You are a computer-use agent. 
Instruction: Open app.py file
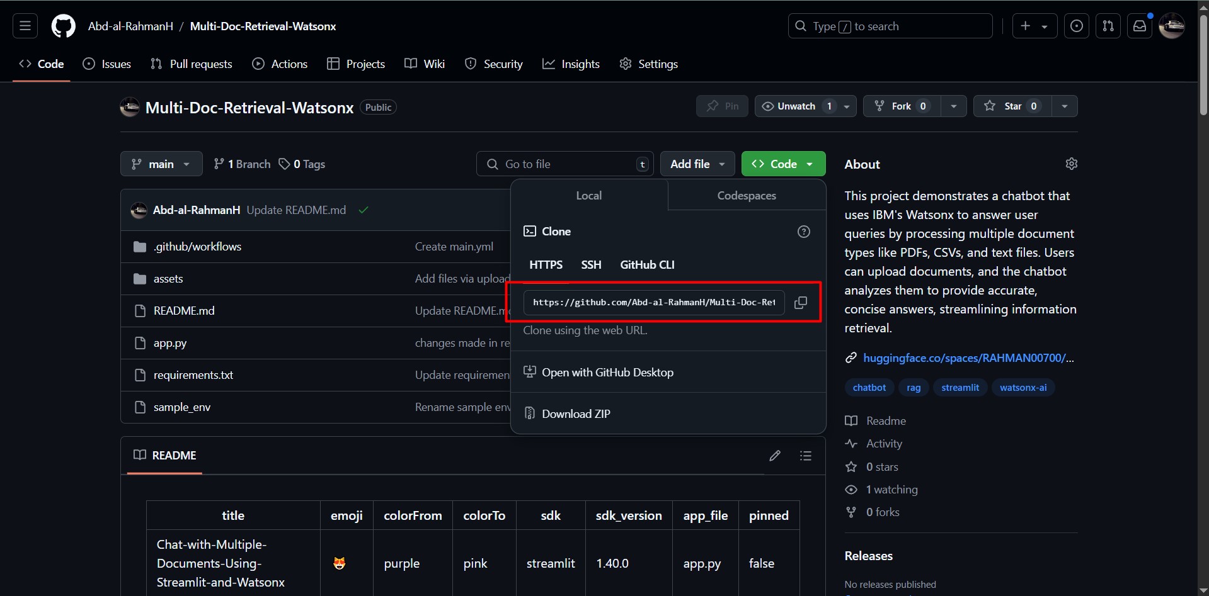(x=170, y=343)
